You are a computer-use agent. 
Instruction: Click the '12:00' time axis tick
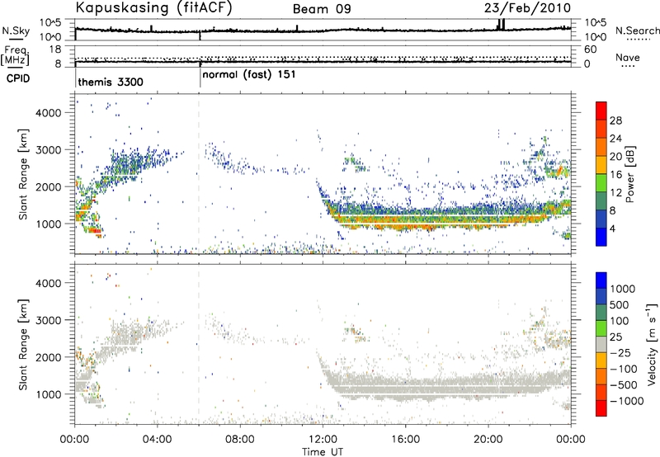point(323,440)
